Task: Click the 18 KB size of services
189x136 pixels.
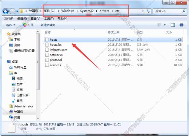Action: (x=177, y=65)
